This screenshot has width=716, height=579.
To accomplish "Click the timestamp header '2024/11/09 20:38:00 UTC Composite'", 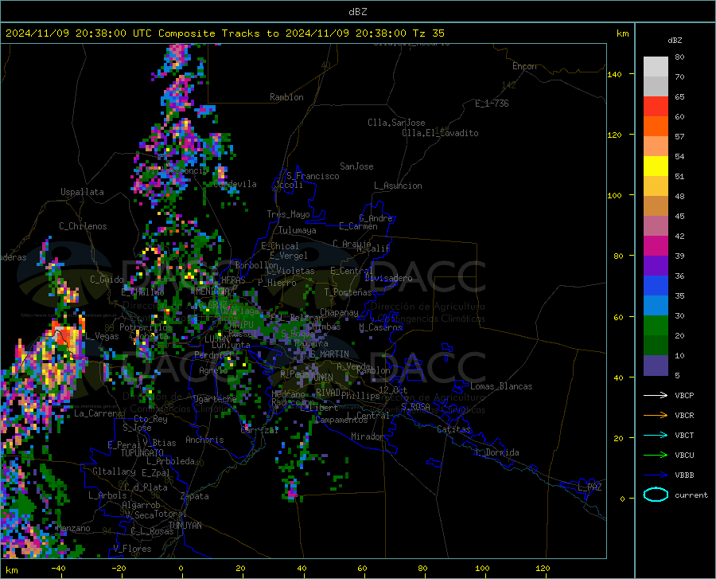I will 111,33.
